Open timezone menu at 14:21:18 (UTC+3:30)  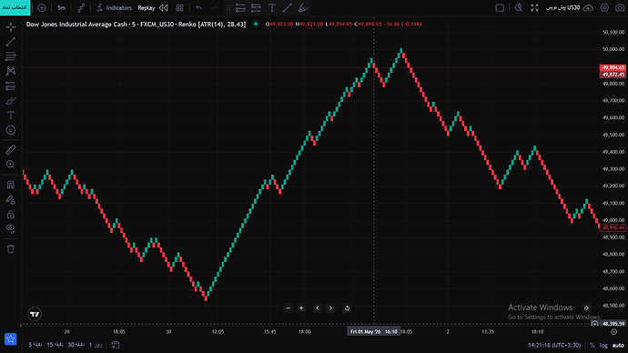[554, 345]
